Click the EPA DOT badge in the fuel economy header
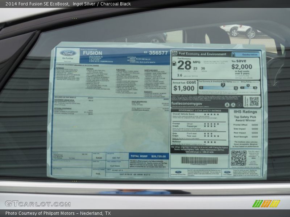This screenshot has width=290, height=217. pyautogui.click(x=175, y=54)
